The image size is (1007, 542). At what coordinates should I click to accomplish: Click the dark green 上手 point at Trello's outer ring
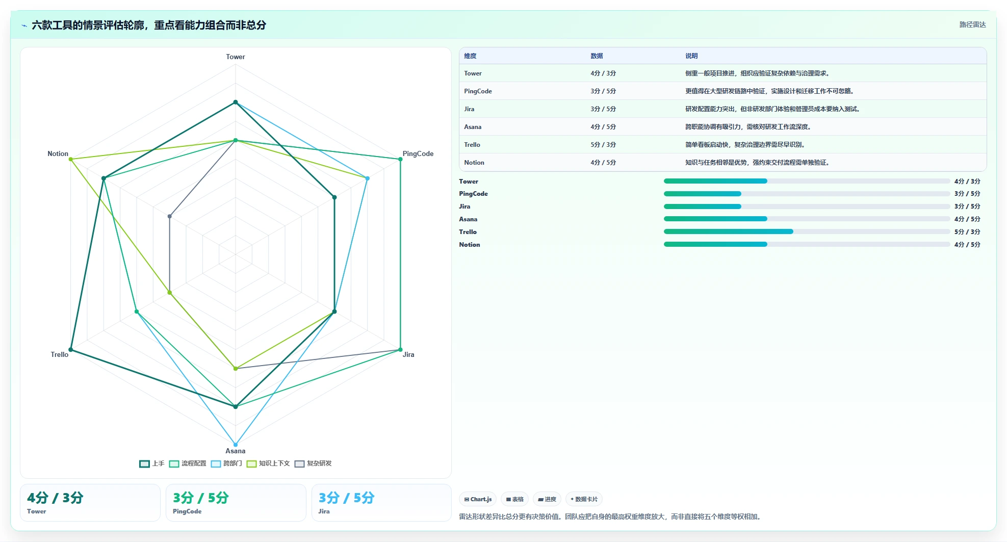[x=71, y=350]
